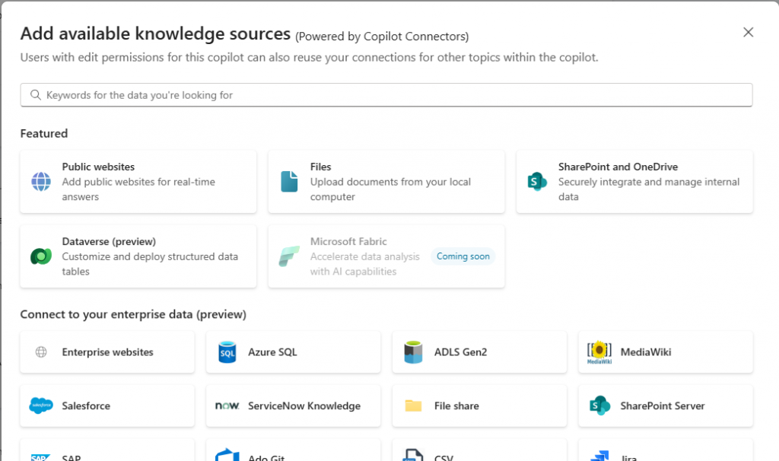Click the Files document icon

pyautogui.click(x=289, y=182)
